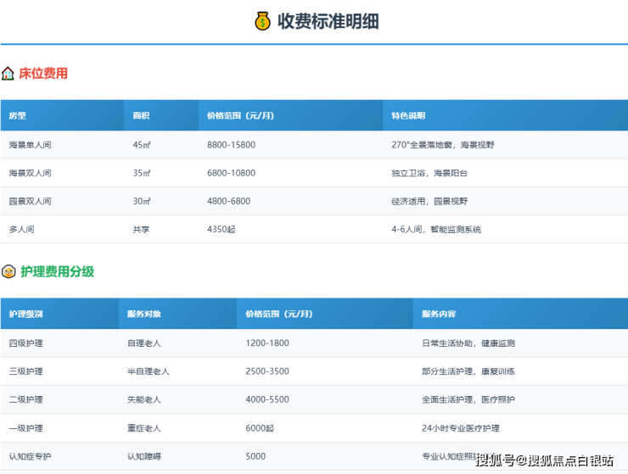Click the 房型 column header
Image resolution: width=628 pixels, height=474 pixels.
pos(18,115)
